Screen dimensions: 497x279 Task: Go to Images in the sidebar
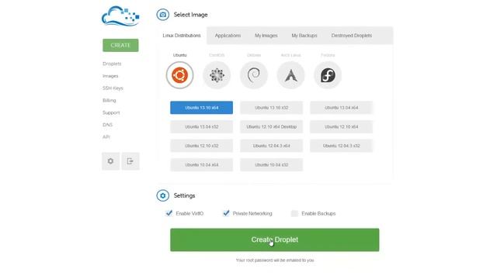coord(110,76)
